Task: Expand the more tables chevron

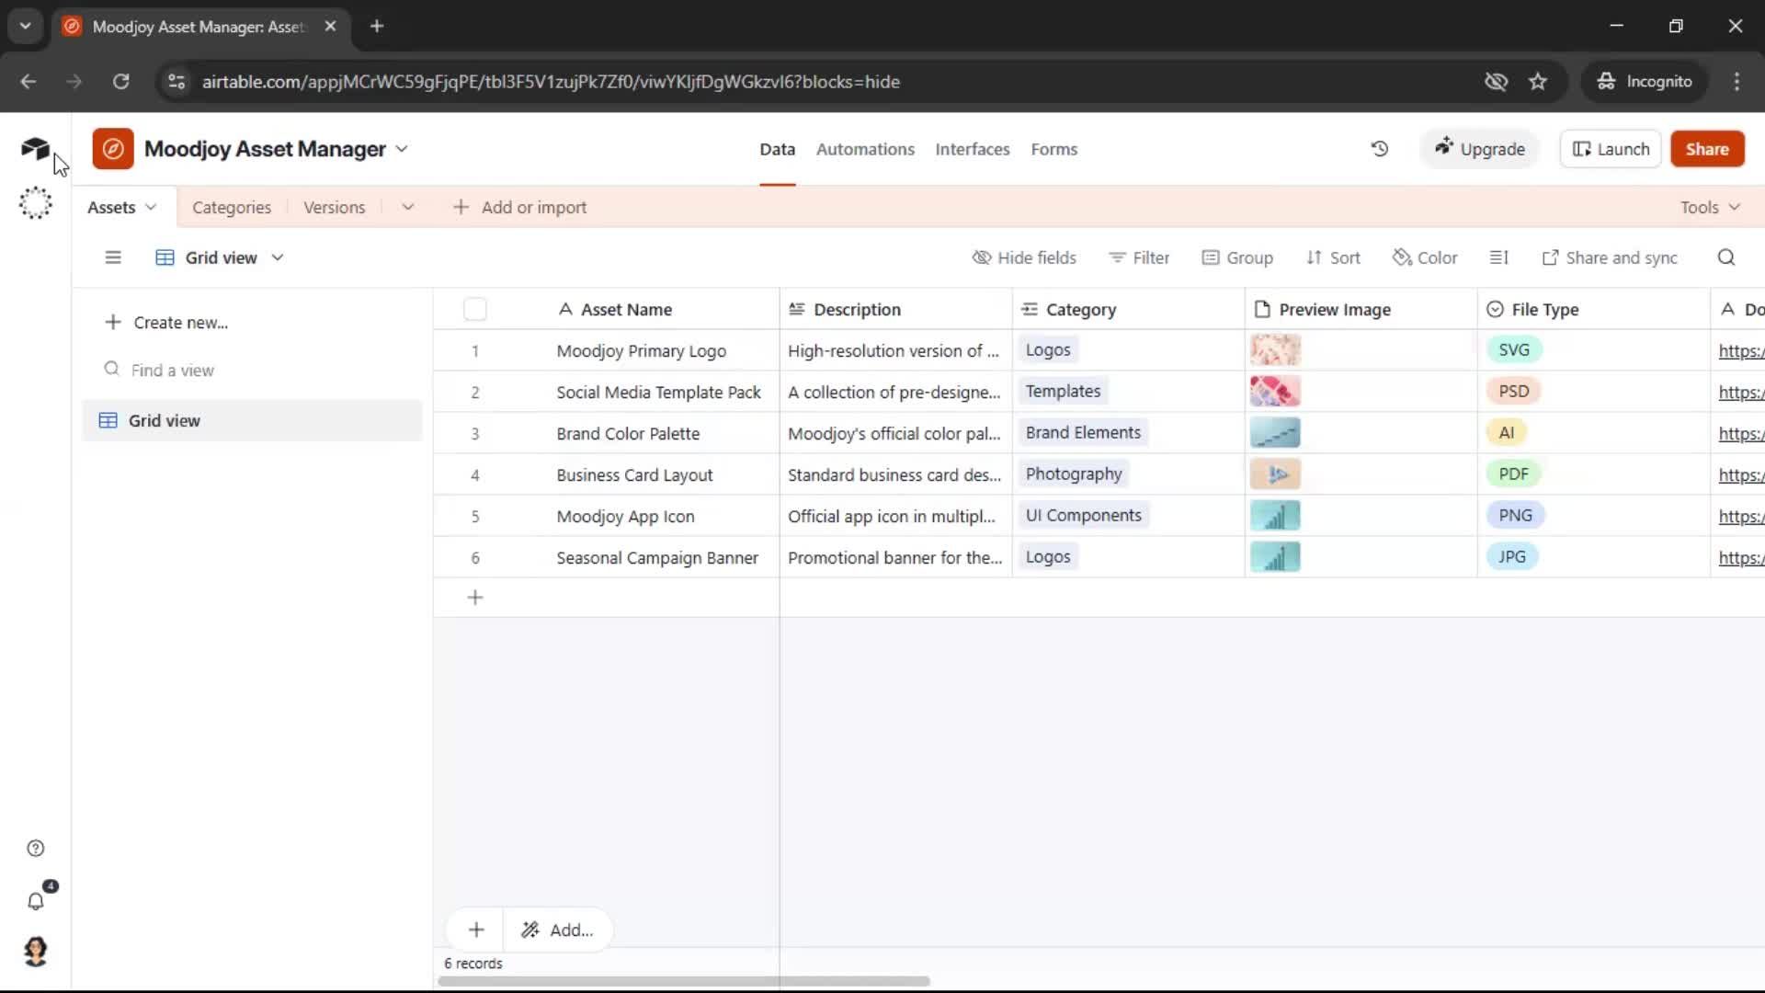Action: [x=407, y=207]
